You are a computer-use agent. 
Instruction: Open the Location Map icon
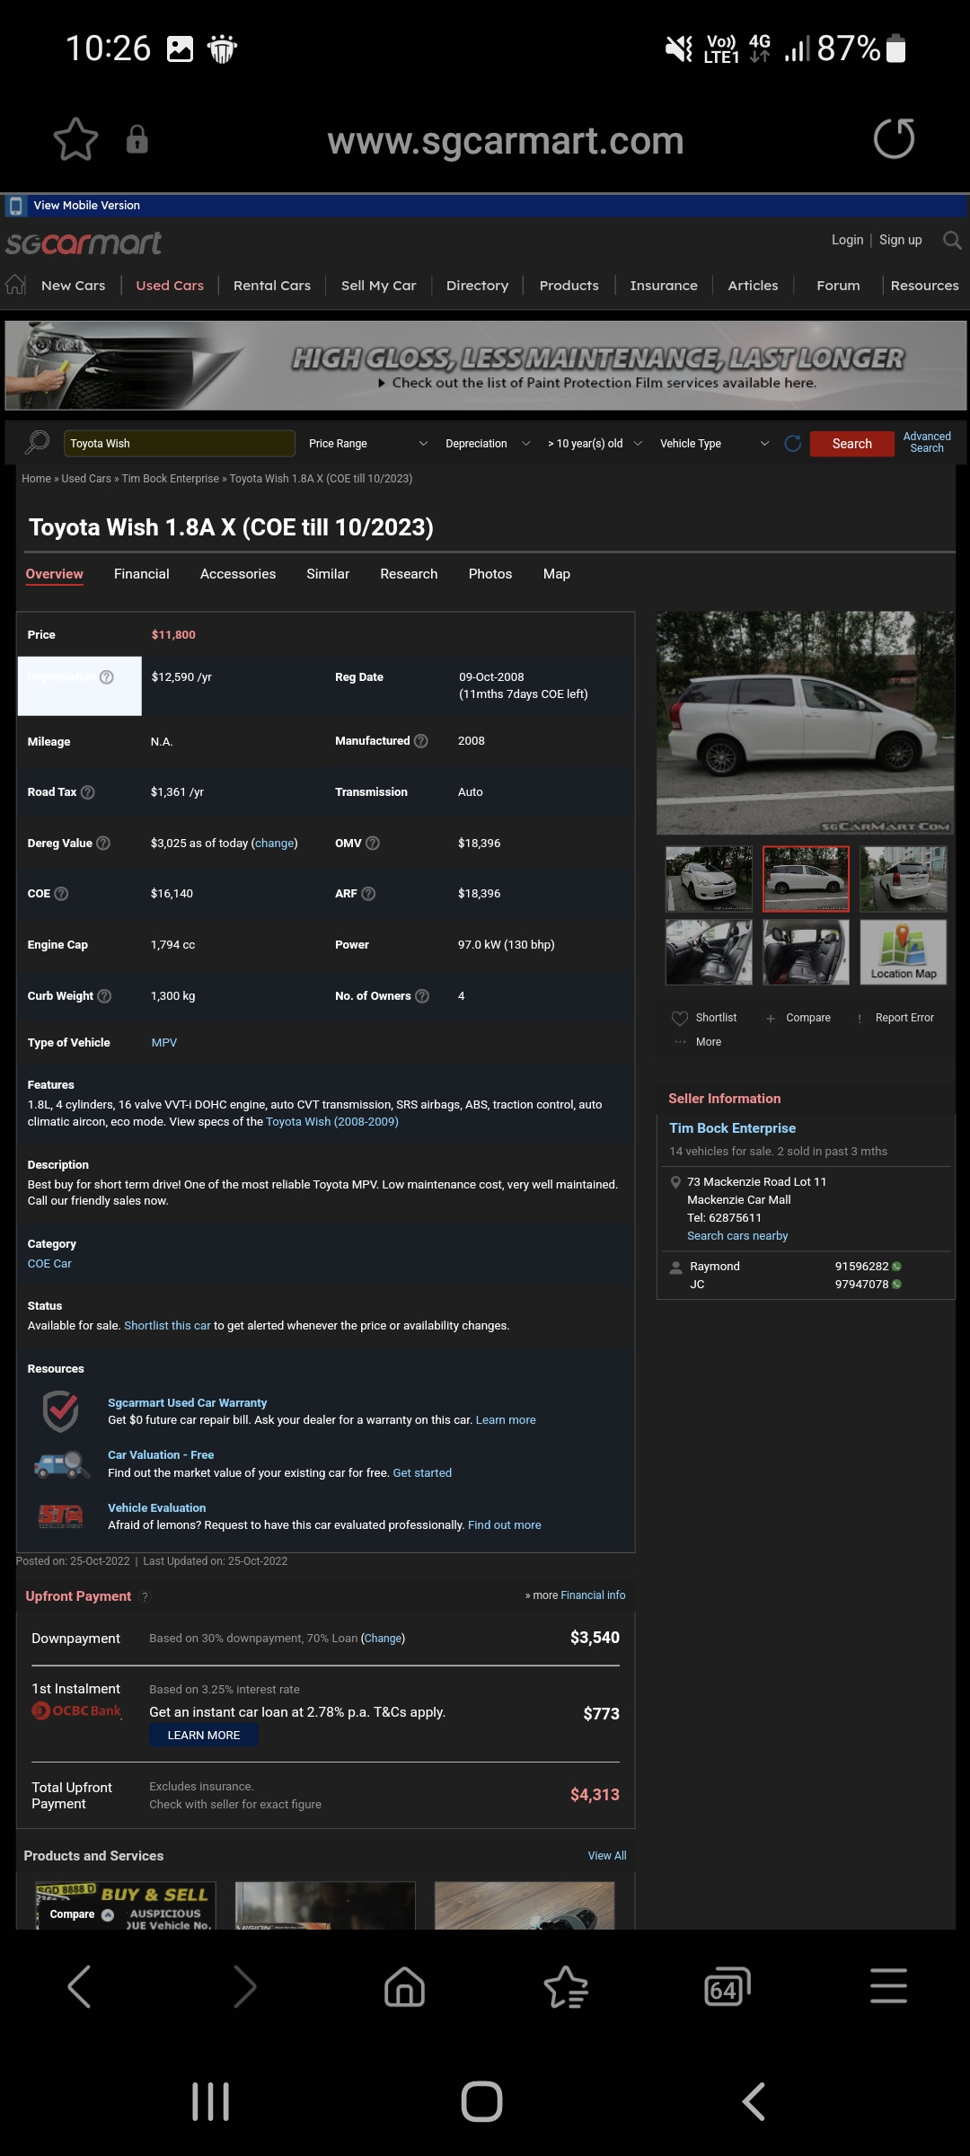[903, 951]
